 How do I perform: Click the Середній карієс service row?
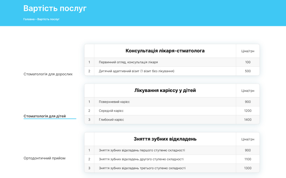[111, 111]
